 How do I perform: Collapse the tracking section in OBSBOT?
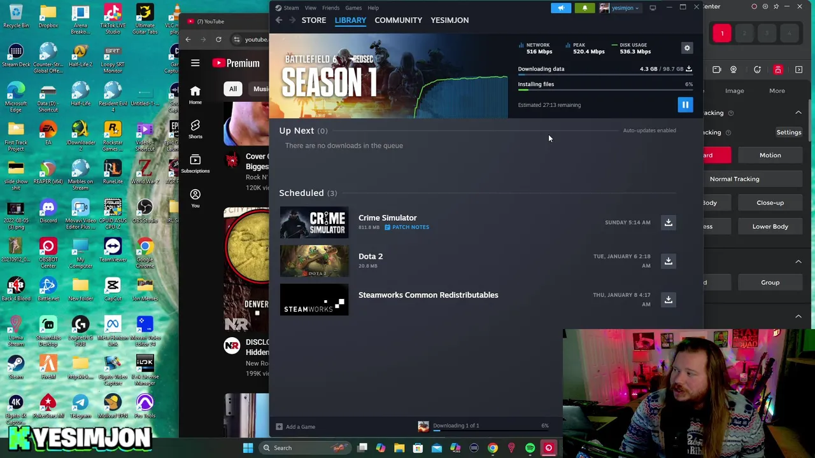click(798, 113)
